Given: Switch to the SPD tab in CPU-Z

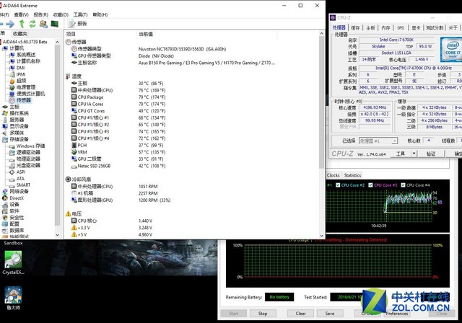Looking at the screenshot, I should tap(401, 27).
